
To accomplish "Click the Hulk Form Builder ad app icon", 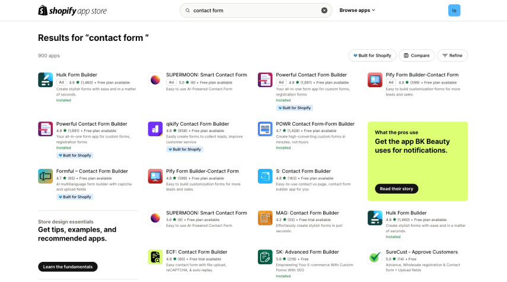I will 45,80.
